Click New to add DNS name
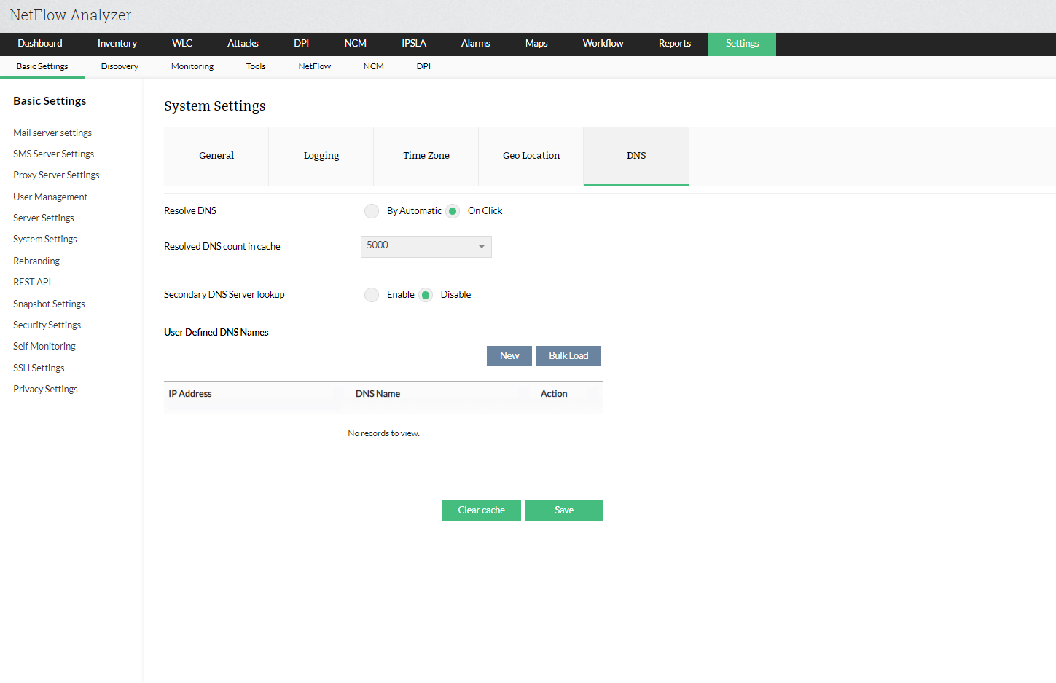 point(509,356)
